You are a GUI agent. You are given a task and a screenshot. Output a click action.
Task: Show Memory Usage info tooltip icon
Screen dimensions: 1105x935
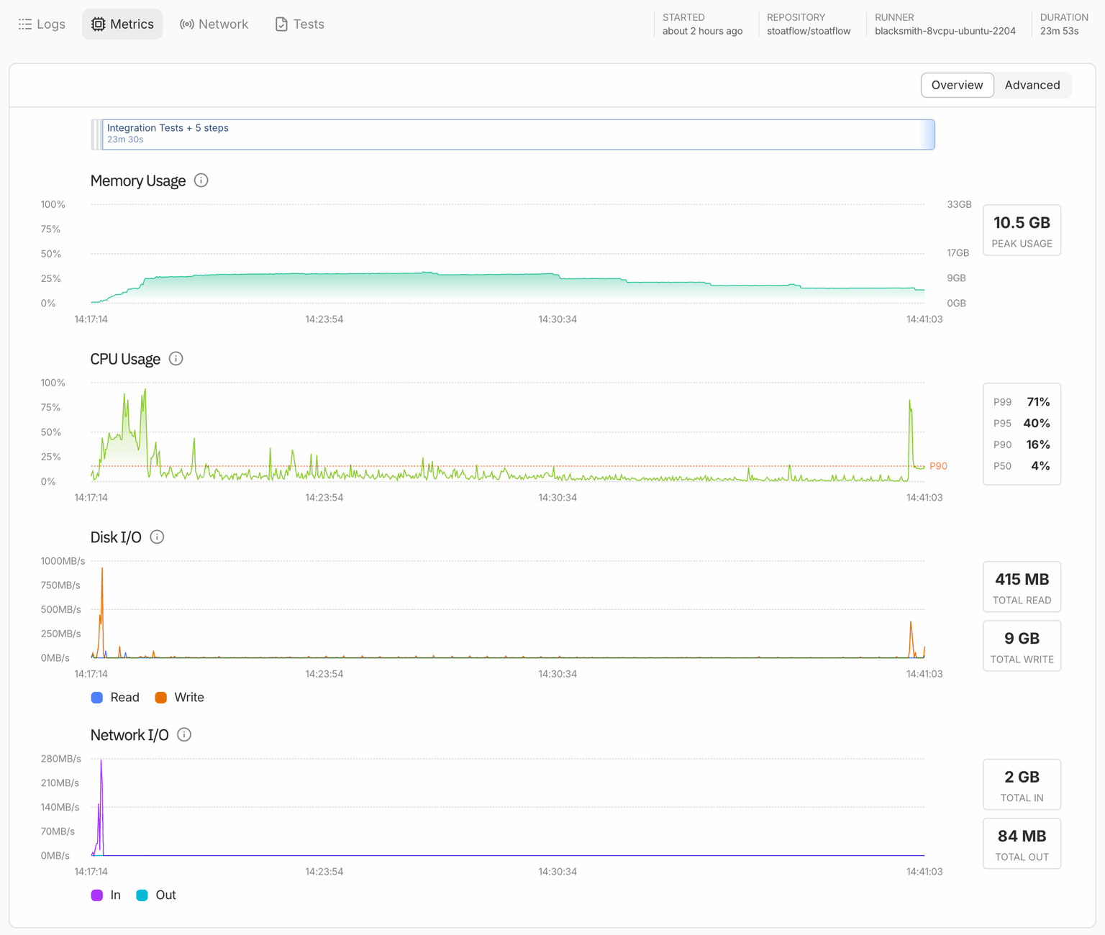pos(201,181)
